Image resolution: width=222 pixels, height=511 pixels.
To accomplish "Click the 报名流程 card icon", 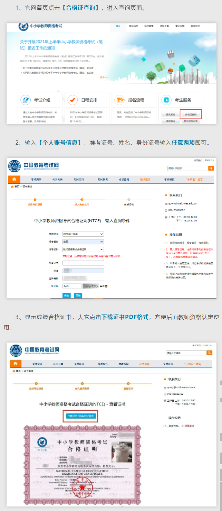I will 119,100.
